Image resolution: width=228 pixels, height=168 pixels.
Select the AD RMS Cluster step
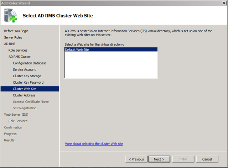[x=20, y=57]
